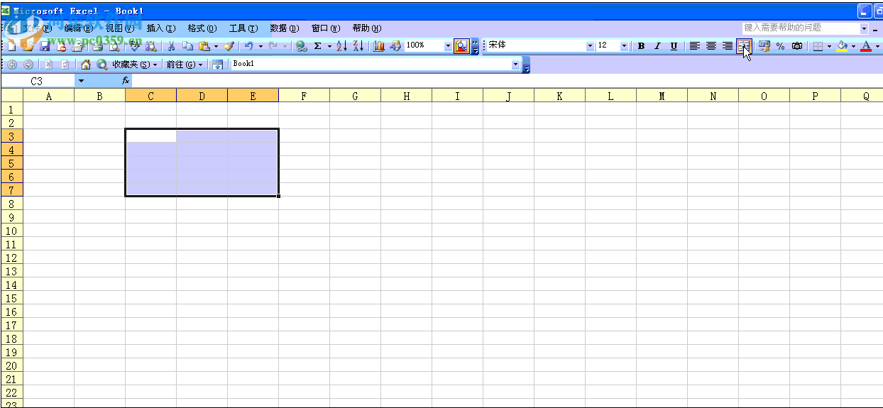Open a file using the folder icon

(x=28, y=46)
